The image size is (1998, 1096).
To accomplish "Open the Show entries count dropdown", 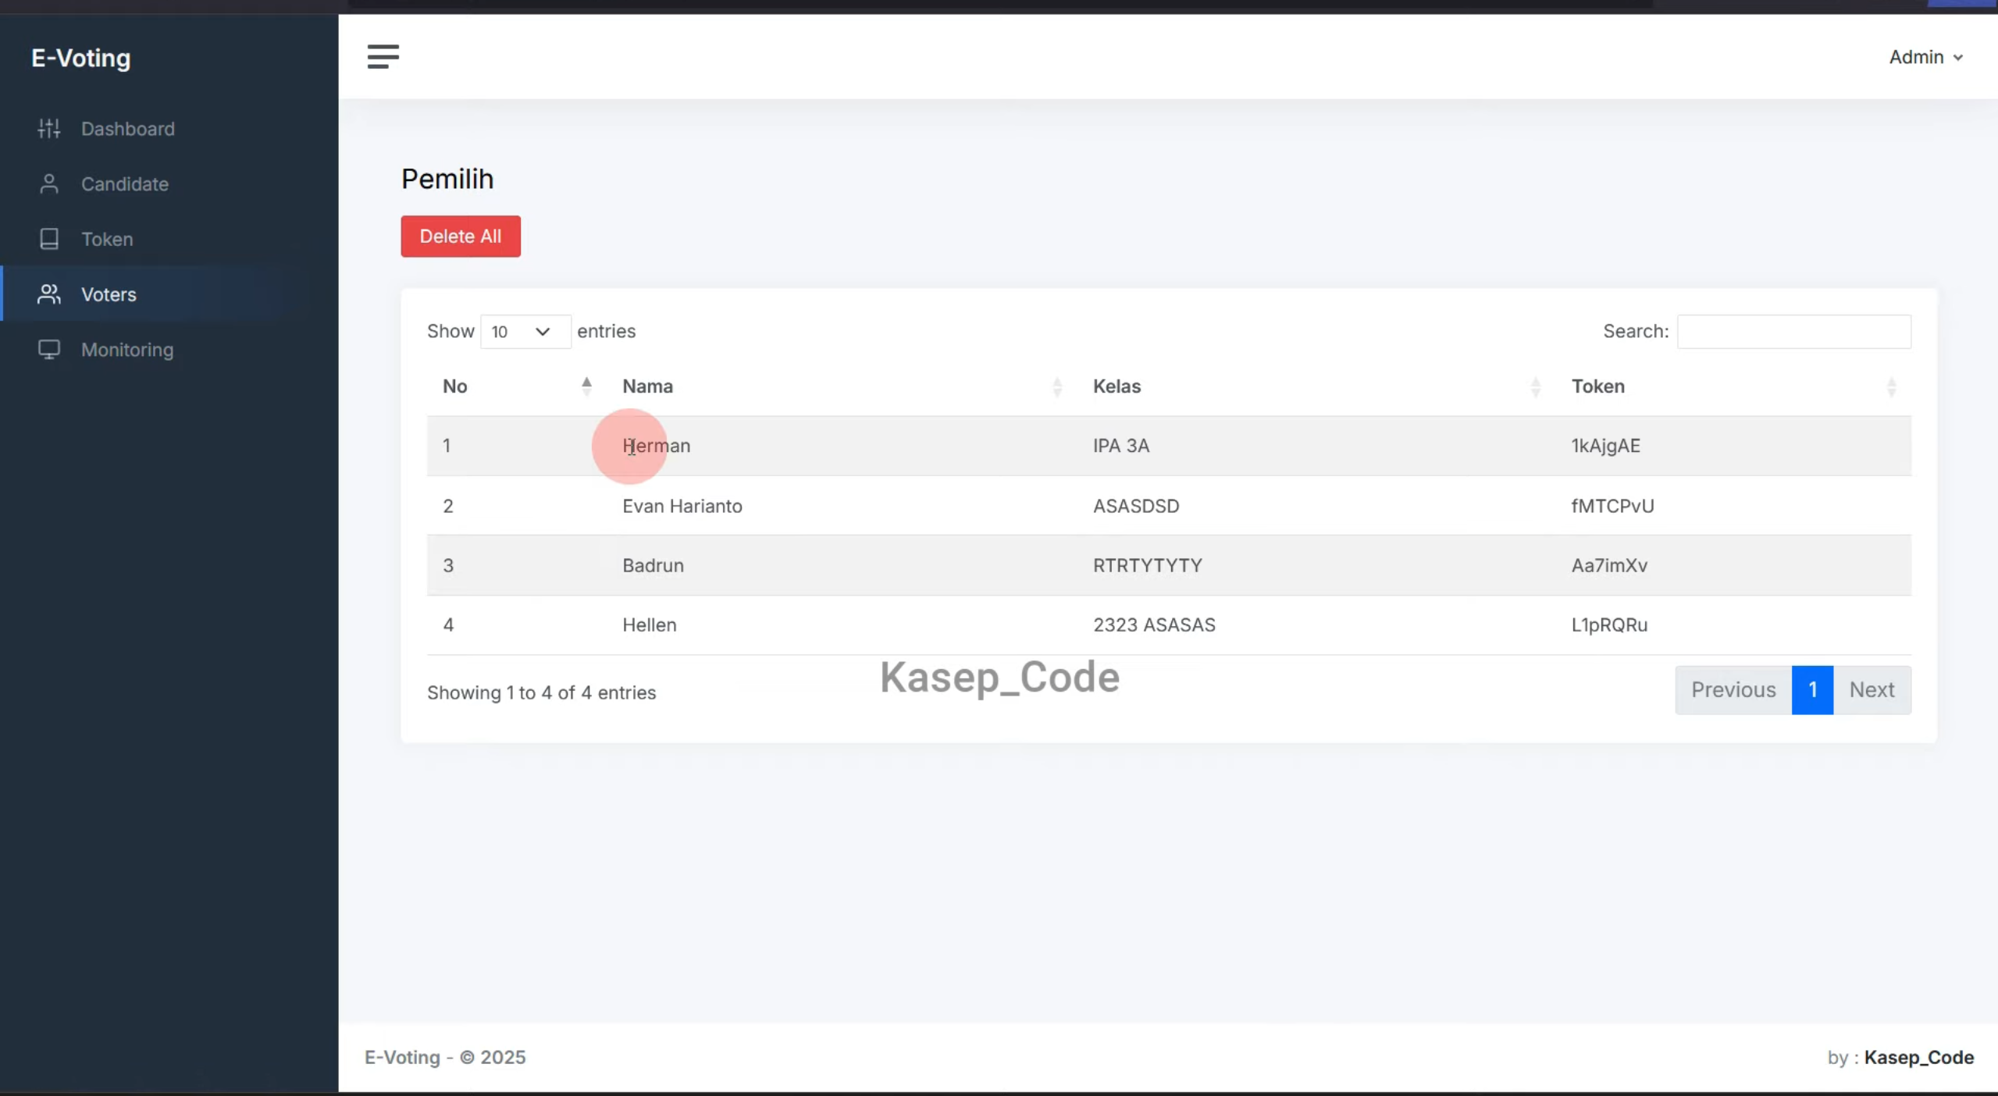I will 525,332.
